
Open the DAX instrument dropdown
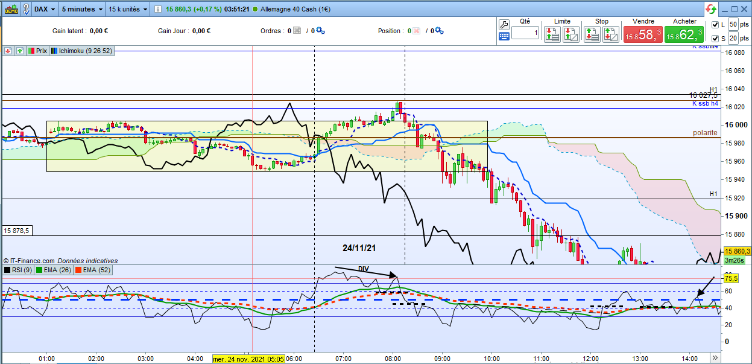(45, 10)
